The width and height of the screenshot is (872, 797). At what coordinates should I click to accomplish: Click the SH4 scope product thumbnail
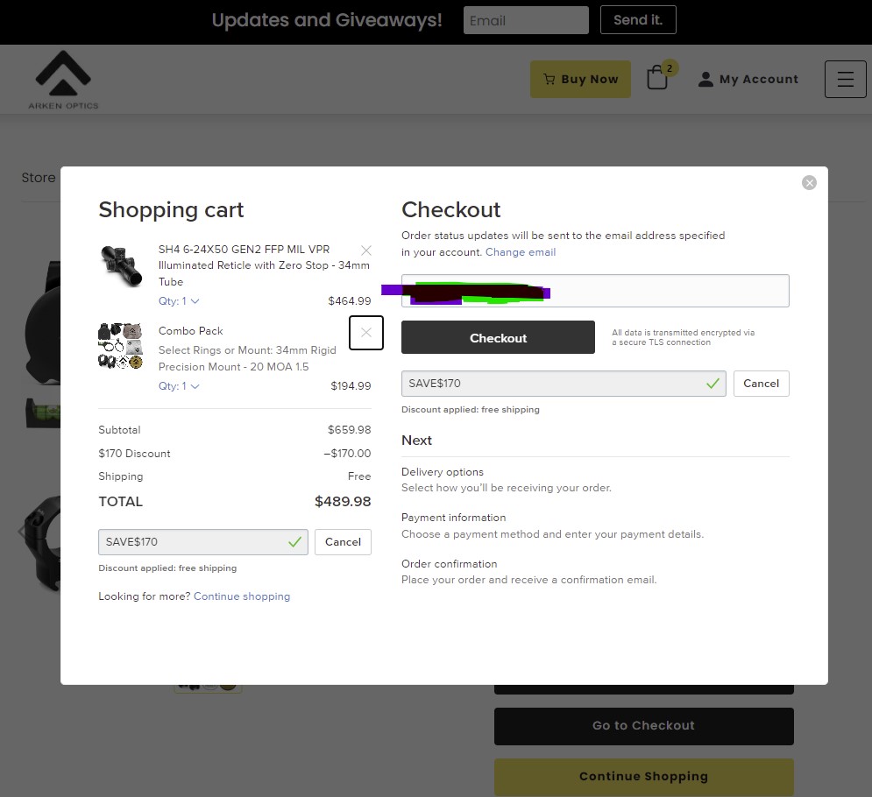121,265
